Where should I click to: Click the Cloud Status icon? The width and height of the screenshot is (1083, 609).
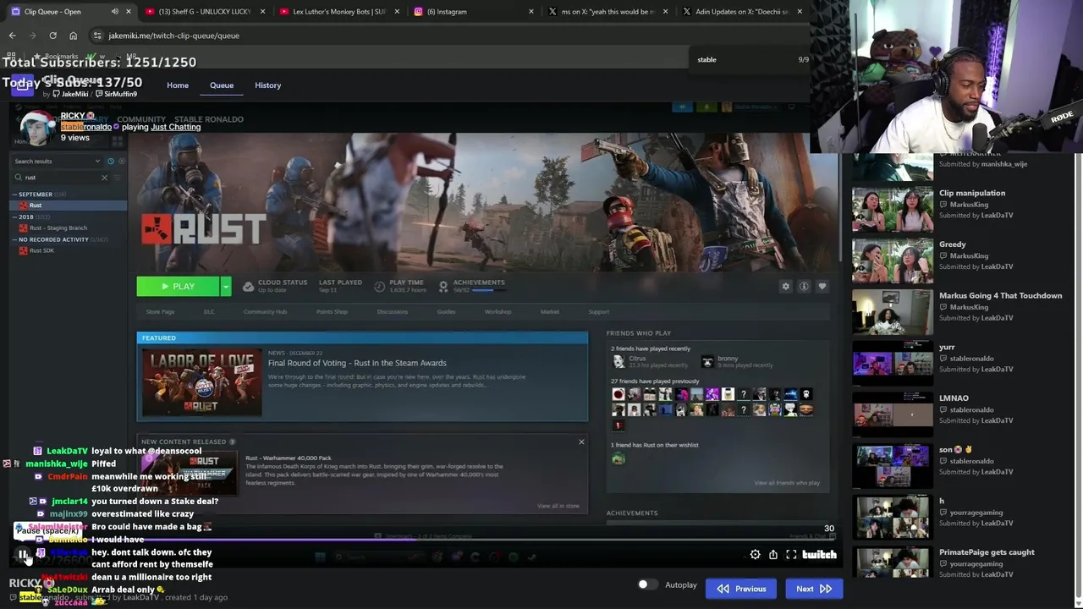pos(248,287)
